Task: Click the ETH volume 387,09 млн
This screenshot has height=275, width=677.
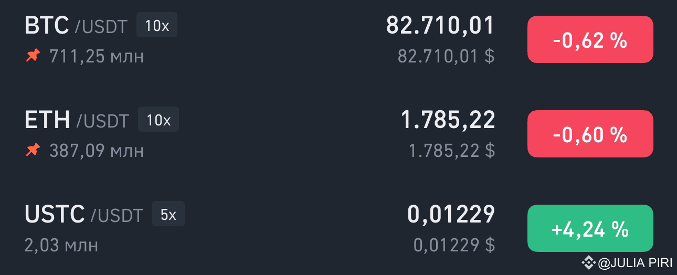Action: pyautogui.click(x=97, y=151)
